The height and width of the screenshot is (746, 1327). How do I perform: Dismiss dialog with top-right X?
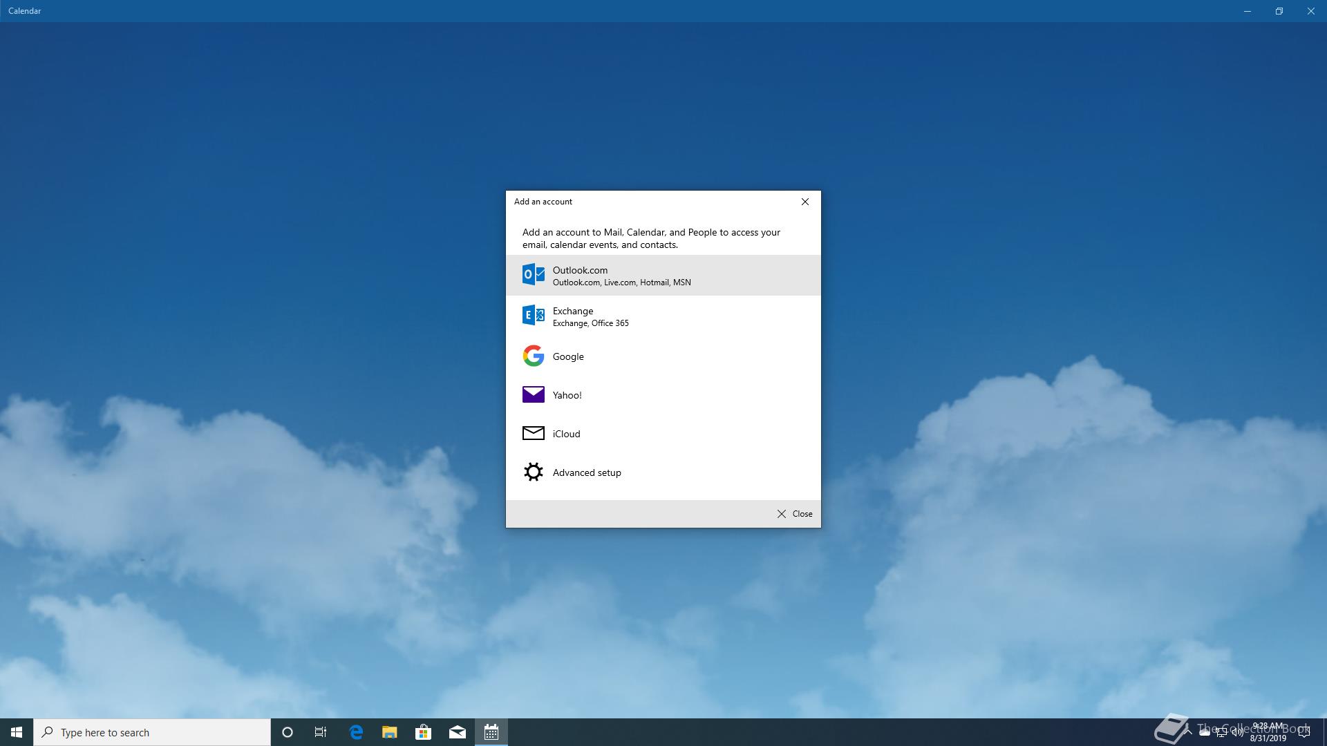[x=804, y=202]
